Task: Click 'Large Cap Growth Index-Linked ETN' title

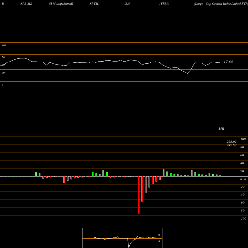Action: coord(221,4)
